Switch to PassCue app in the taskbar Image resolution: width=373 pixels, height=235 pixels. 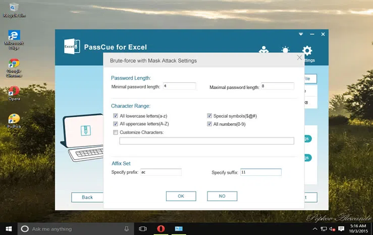[179, 229]
